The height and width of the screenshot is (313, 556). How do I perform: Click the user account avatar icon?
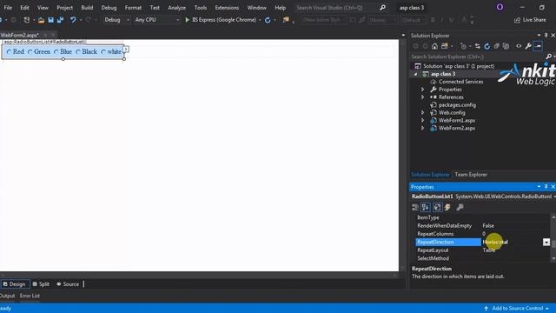coord(500,7)
